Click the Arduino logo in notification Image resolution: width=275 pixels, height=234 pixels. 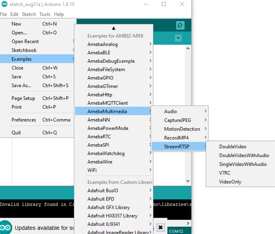coord(6,227)
